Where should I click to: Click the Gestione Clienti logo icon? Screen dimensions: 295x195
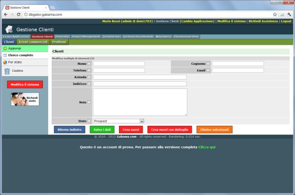(x=9, y=29)
